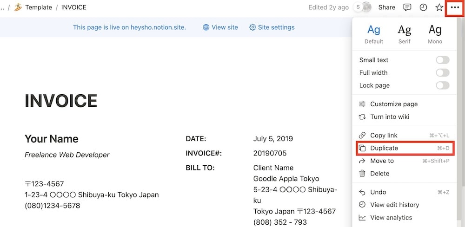The image size is (465, 227).
Task: Choose Customize page from the menu
Action: click(x=405, y=104)
